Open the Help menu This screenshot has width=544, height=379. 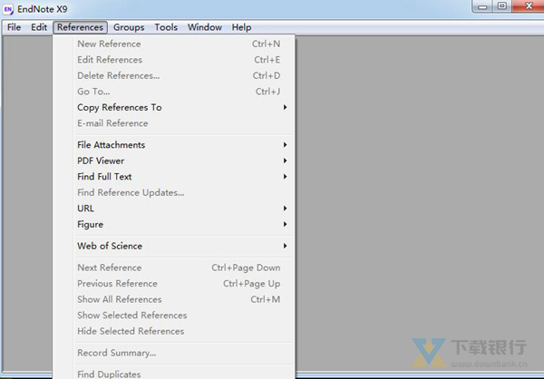click(241, 27)
